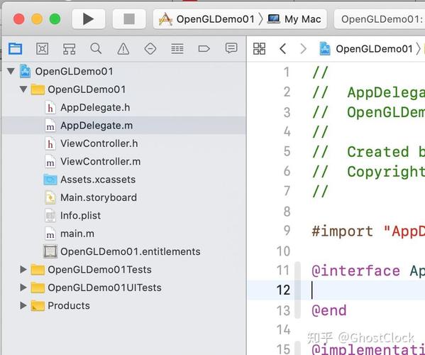The width and height of the screenshot is (425, 355).
Task: Expand the Products folder
Action: point(23,305)
